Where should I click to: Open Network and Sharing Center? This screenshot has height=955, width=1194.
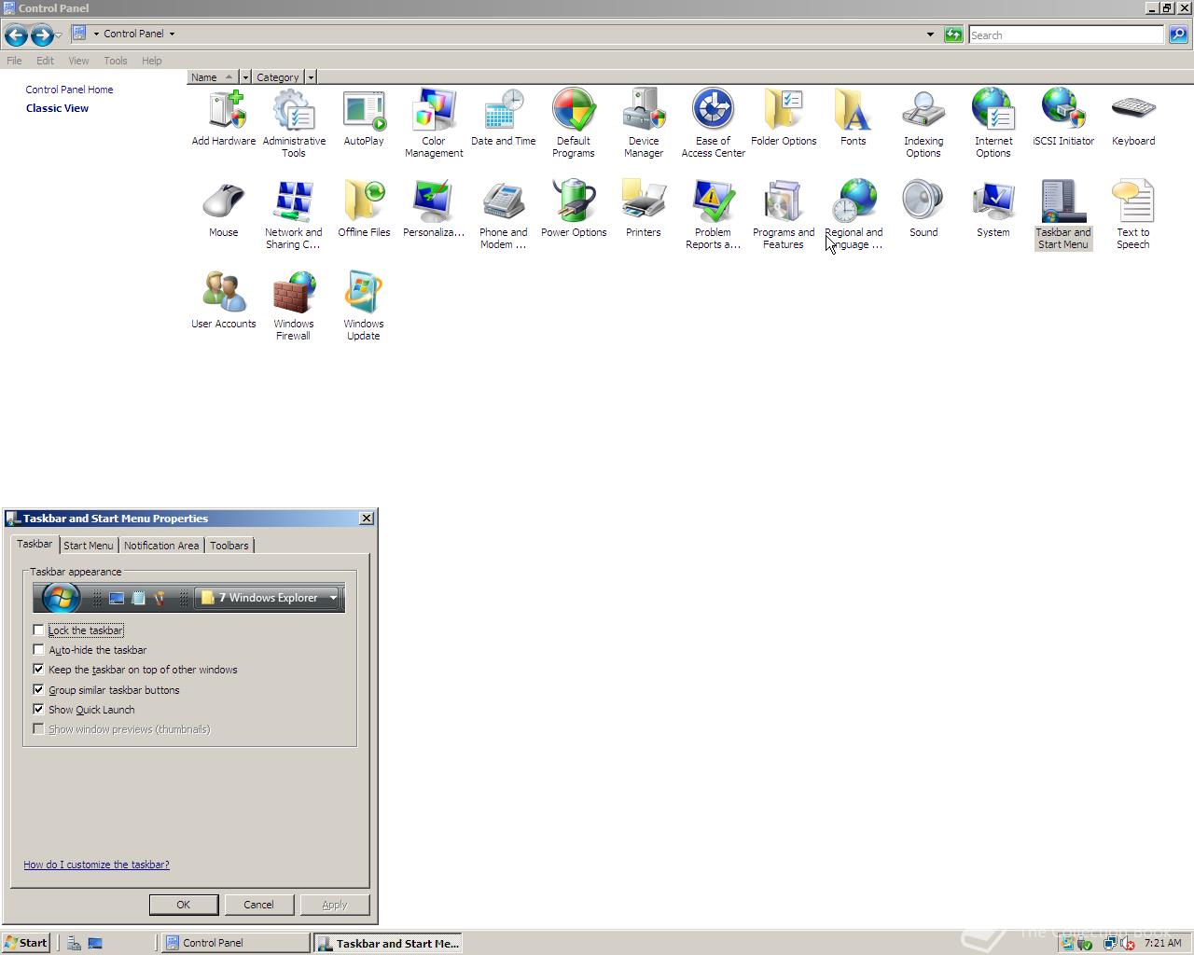click(x=294, y=215)
